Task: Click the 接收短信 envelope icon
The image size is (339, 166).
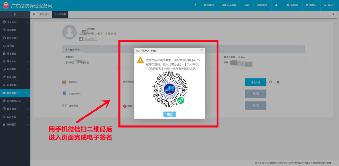Action: [x=64, y=105]
